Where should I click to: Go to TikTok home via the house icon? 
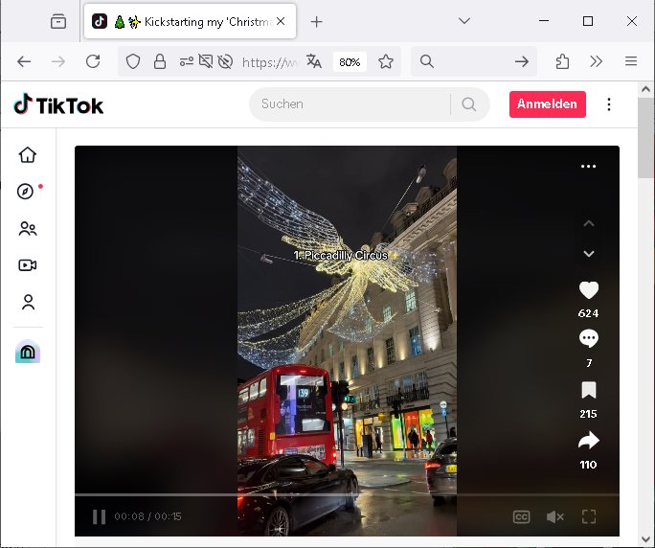tap(28, 155)
